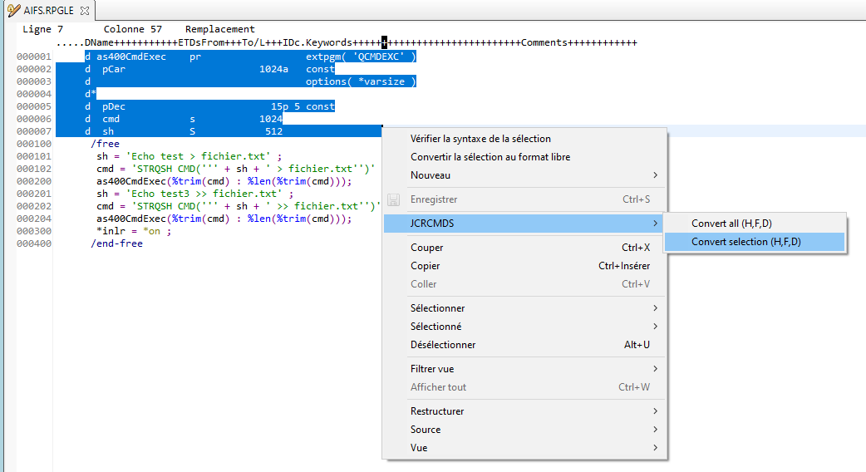This screenshot has width=866, height=472.
Task: Click the /end-free directive line
Action: [x=116, y=243]
